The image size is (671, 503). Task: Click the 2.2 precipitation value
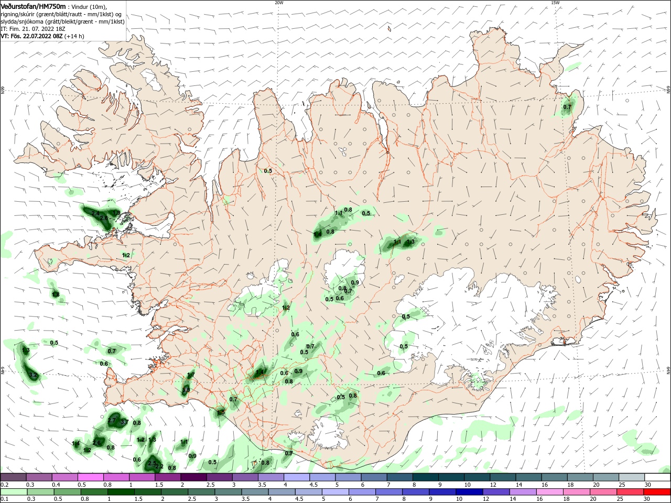pyautogui.click(x=159, y=466)
